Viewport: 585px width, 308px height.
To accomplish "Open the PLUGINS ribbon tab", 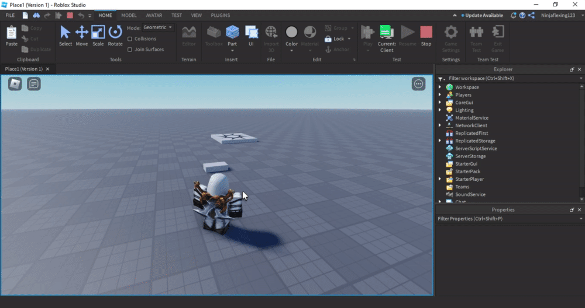I will [x=220, y=15].
